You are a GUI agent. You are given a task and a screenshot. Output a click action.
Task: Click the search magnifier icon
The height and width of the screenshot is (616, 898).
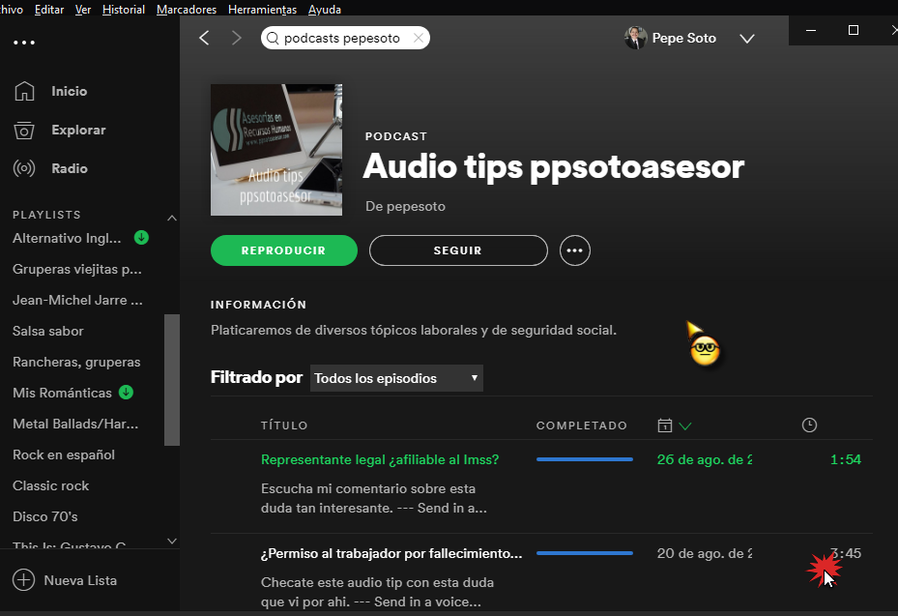[273, 38]
